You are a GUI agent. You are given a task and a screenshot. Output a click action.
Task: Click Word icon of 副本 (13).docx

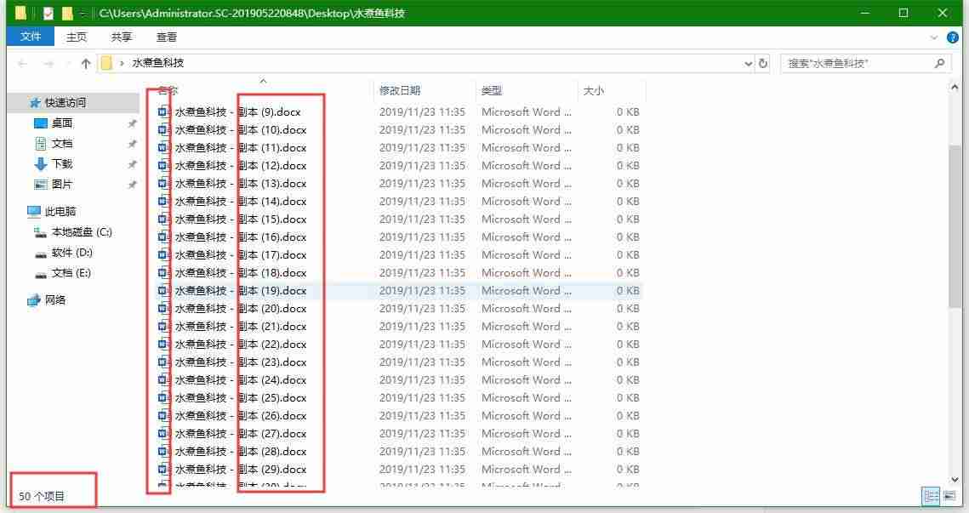[x=163, y=184]
